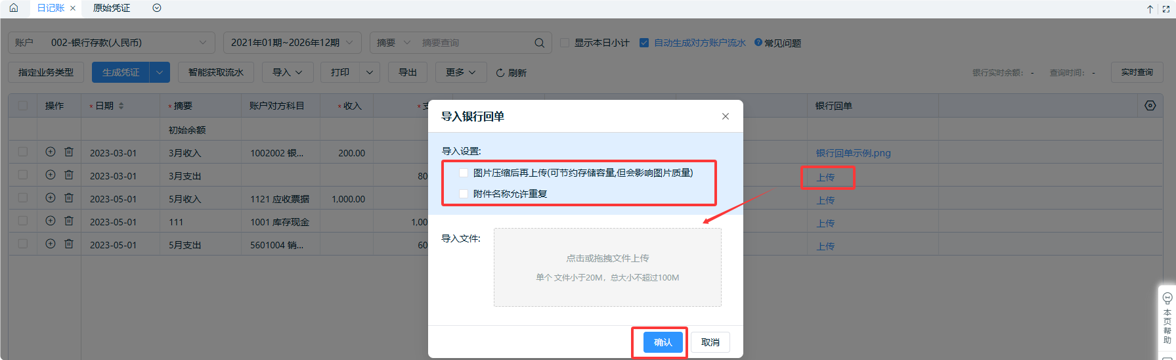Click the 常见问题 help question icon
The height and width of the screenshot is (360, 1176).
coord(758,43)
